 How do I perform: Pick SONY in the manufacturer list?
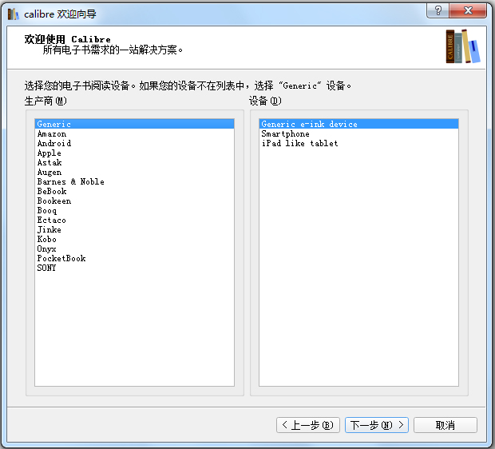point(134,268)
